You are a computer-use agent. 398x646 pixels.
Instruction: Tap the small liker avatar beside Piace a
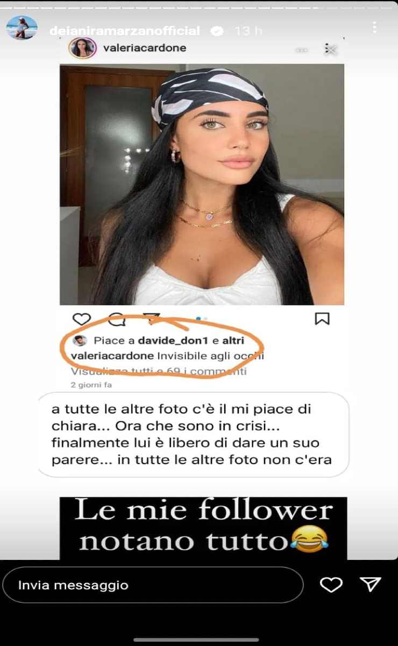coord(80,341)
